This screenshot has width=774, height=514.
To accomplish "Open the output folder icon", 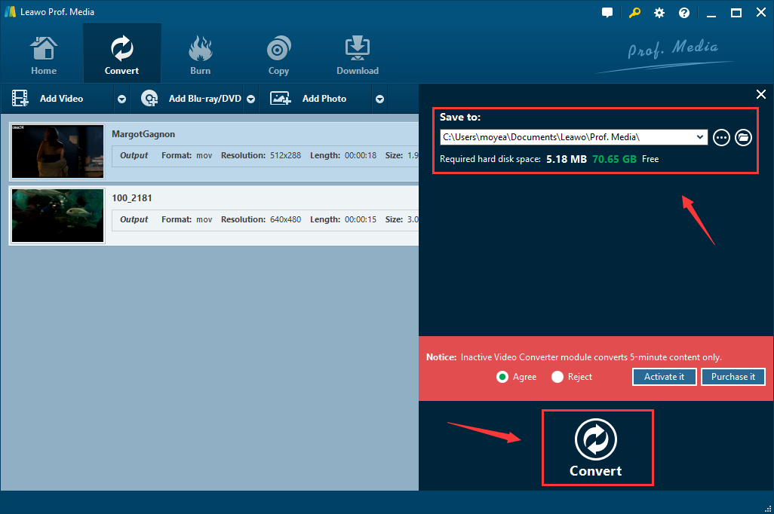I will [744, 137].
